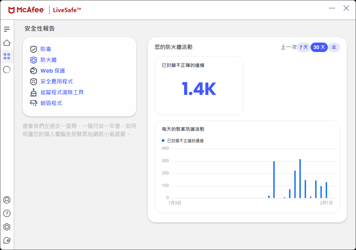The height and width of the screenshot is (250, 356).
Task: Click the Web 保護 globe icon
Action: pos(34,71)
